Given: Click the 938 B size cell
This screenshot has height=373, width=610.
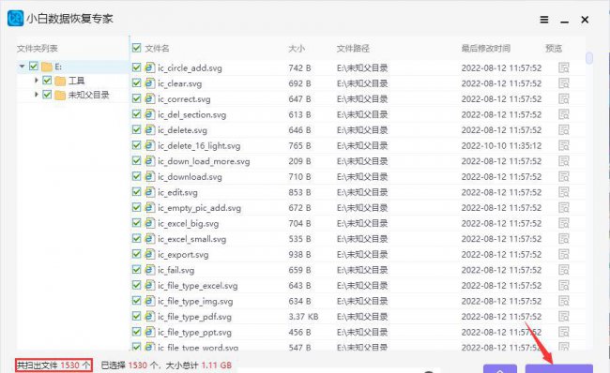Looking at the screenshot, I should click(299, 255).
